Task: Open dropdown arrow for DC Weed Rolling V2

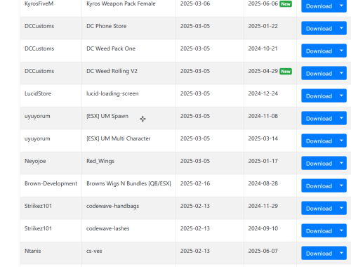Action: pos(342,73)
